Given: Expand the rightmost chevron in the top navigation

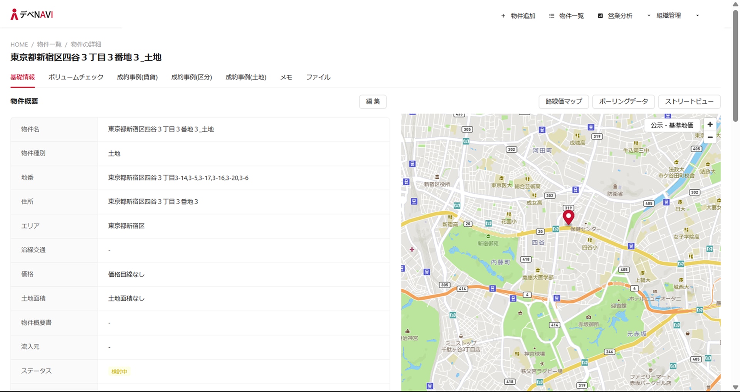Looking at the screenshot, I should (698, 15).
